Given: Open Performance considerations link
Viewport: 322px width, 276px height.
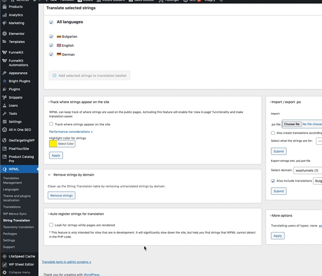Looking at the screenshot, I should 71,132.
